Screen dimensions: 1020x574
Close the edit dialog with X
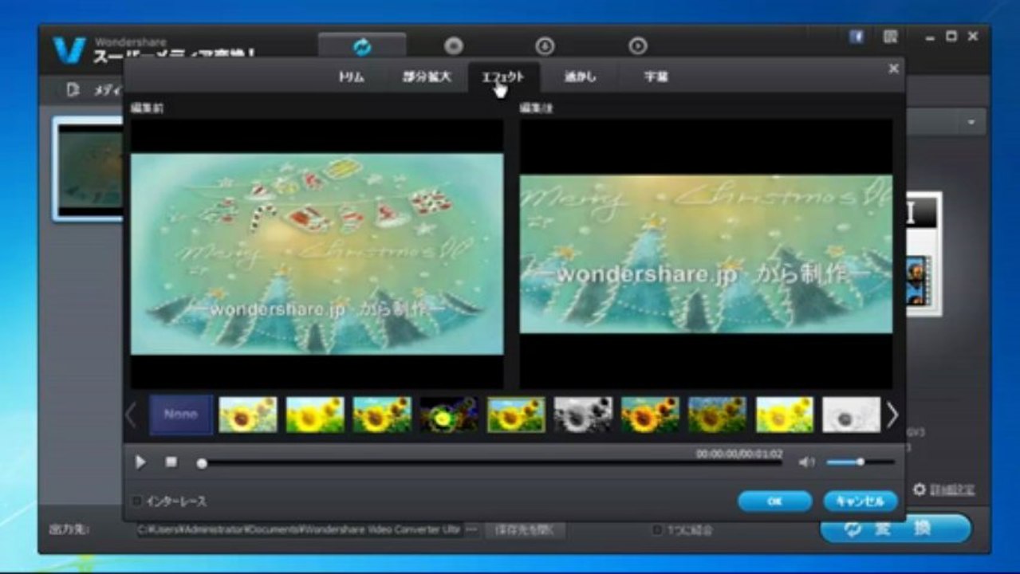tap(893, 69)
